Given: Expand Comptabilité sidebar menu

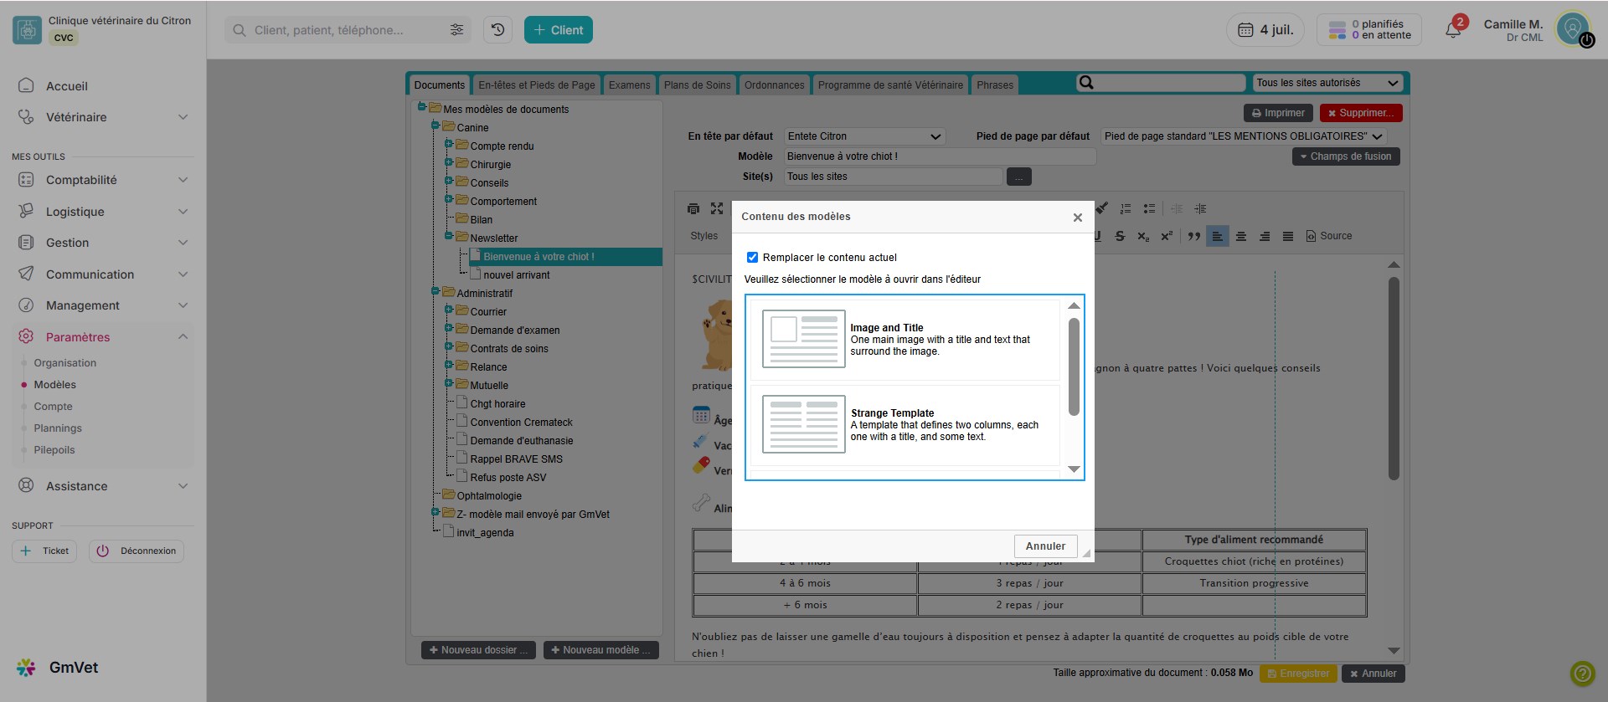Looking at the screenshot, I should point(103,180).
